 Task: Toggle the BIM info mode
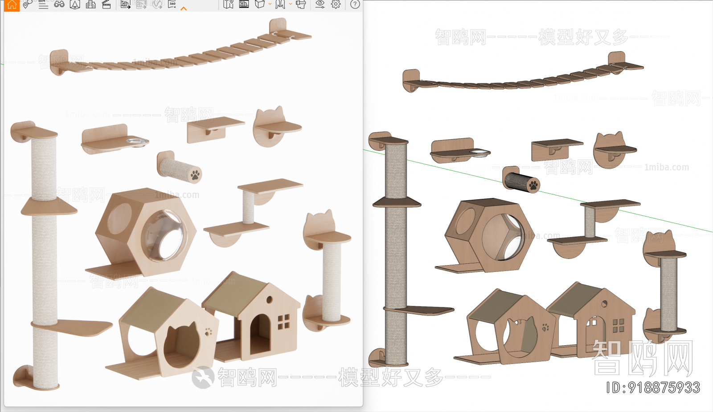click(x=43, y=4)
